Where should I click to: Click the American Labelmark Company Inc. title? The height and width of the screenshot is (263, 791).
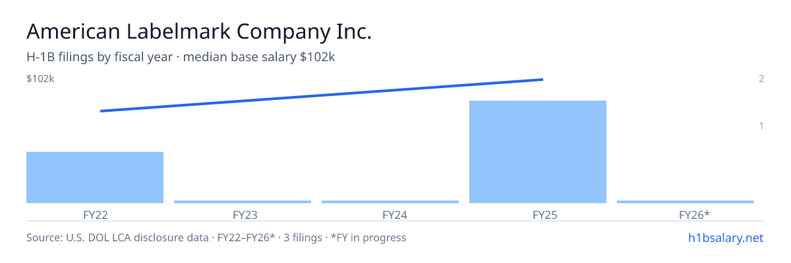click(199, 32)
